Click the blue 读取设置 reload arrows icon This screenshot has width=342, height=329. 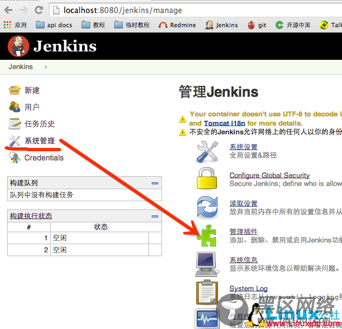coord(207,207)
